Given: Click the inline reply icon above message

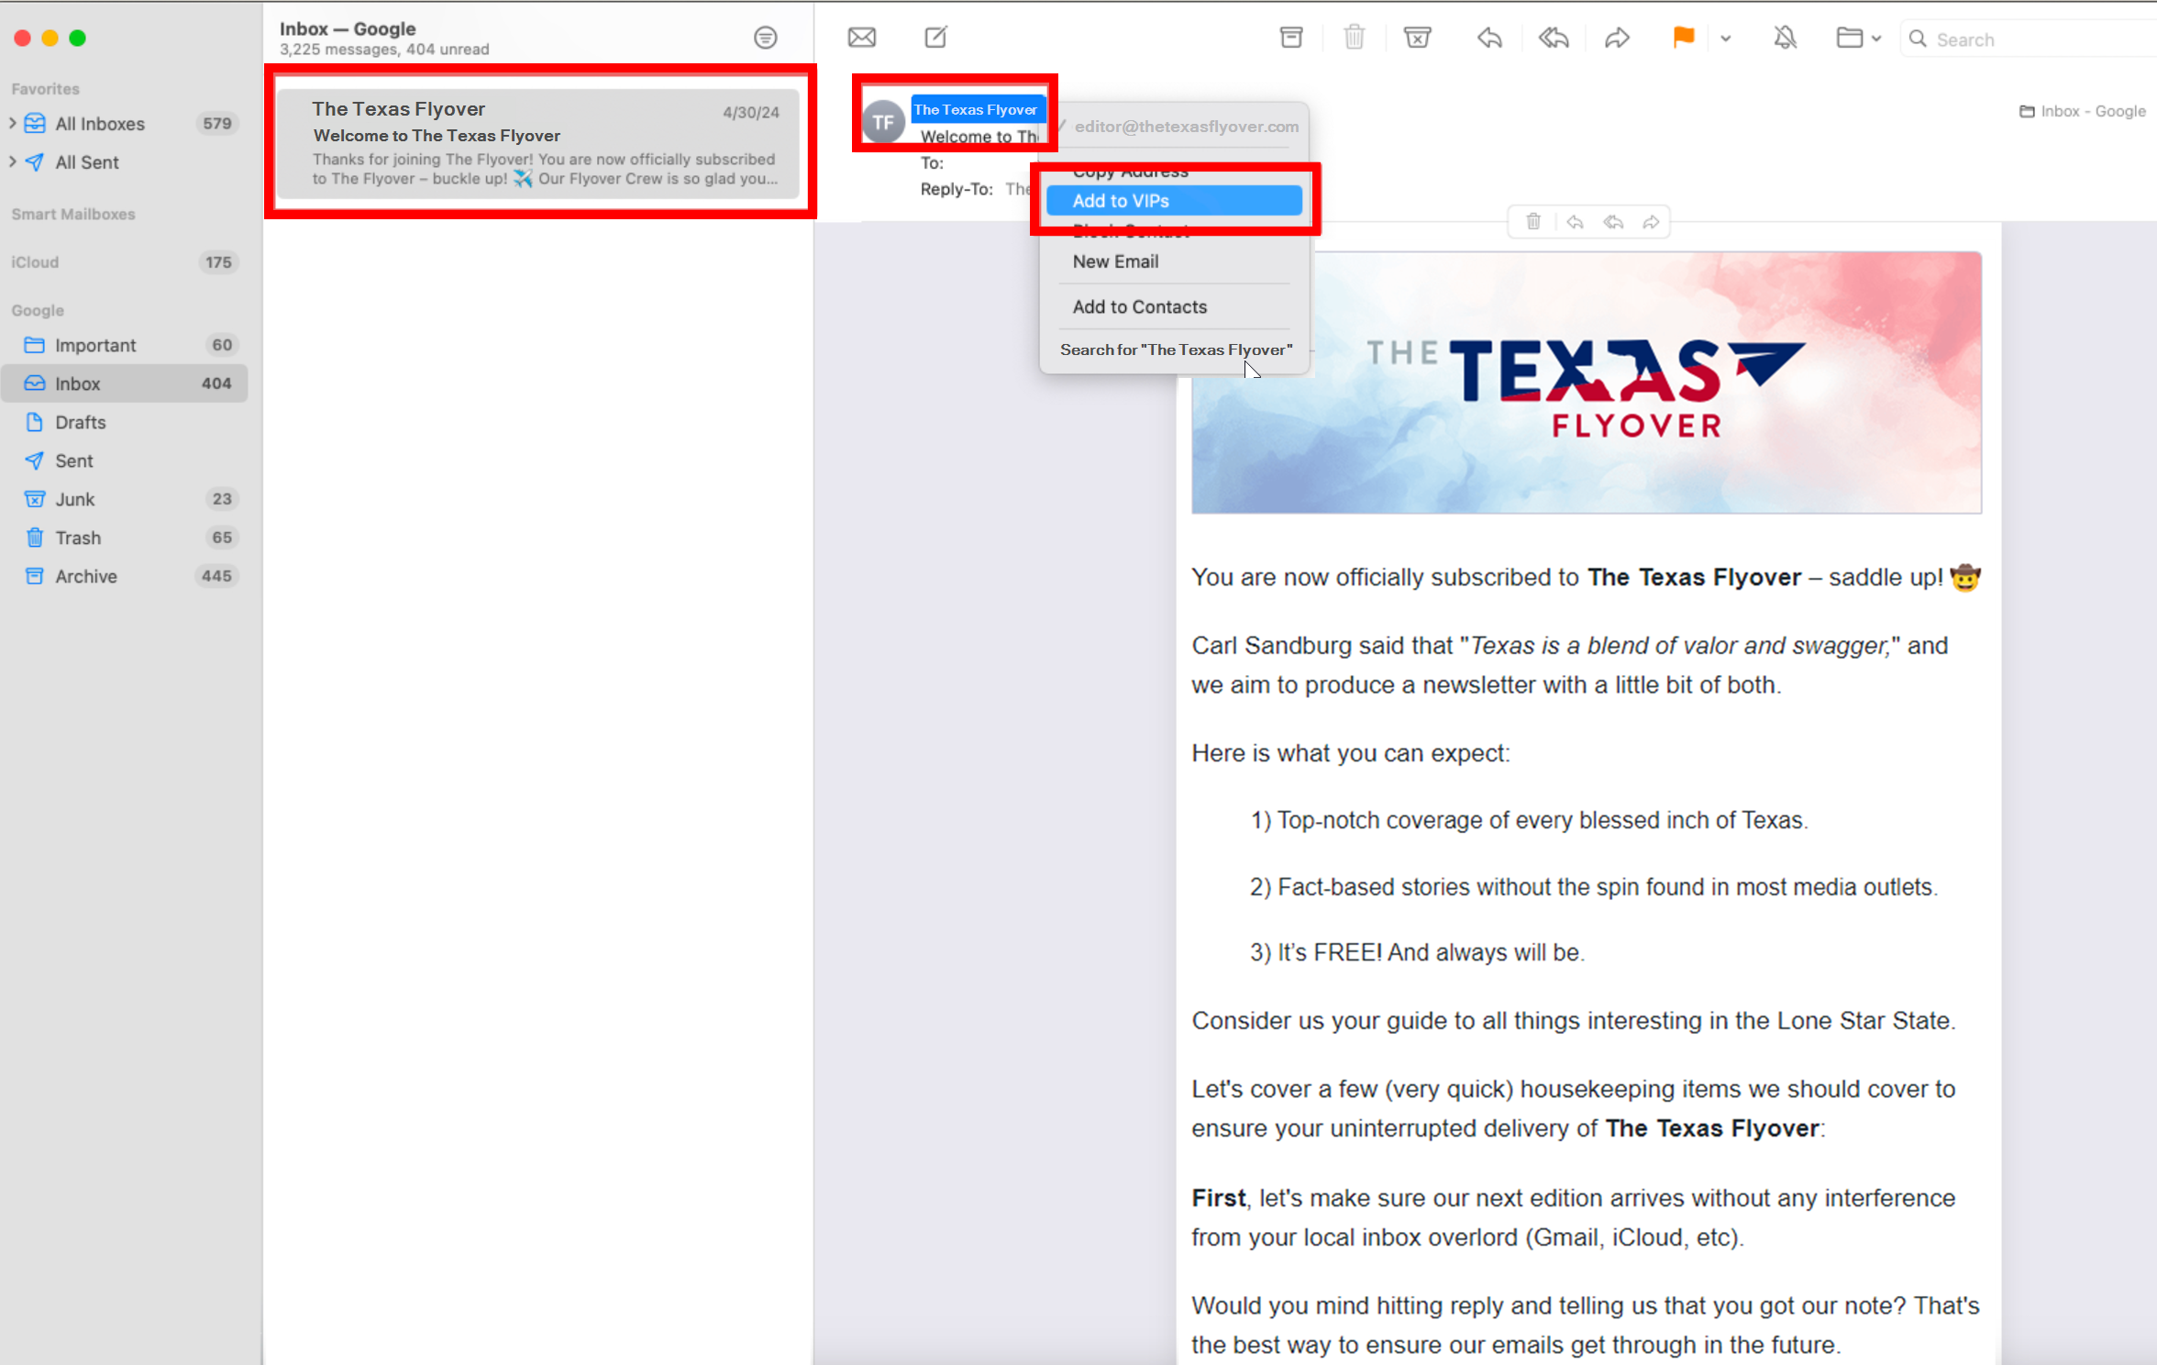Looking at the screenshot, I should pos(1575,222).
